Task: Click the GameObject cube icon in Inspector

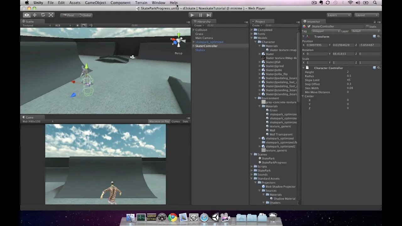Action: tap(304, 26)
